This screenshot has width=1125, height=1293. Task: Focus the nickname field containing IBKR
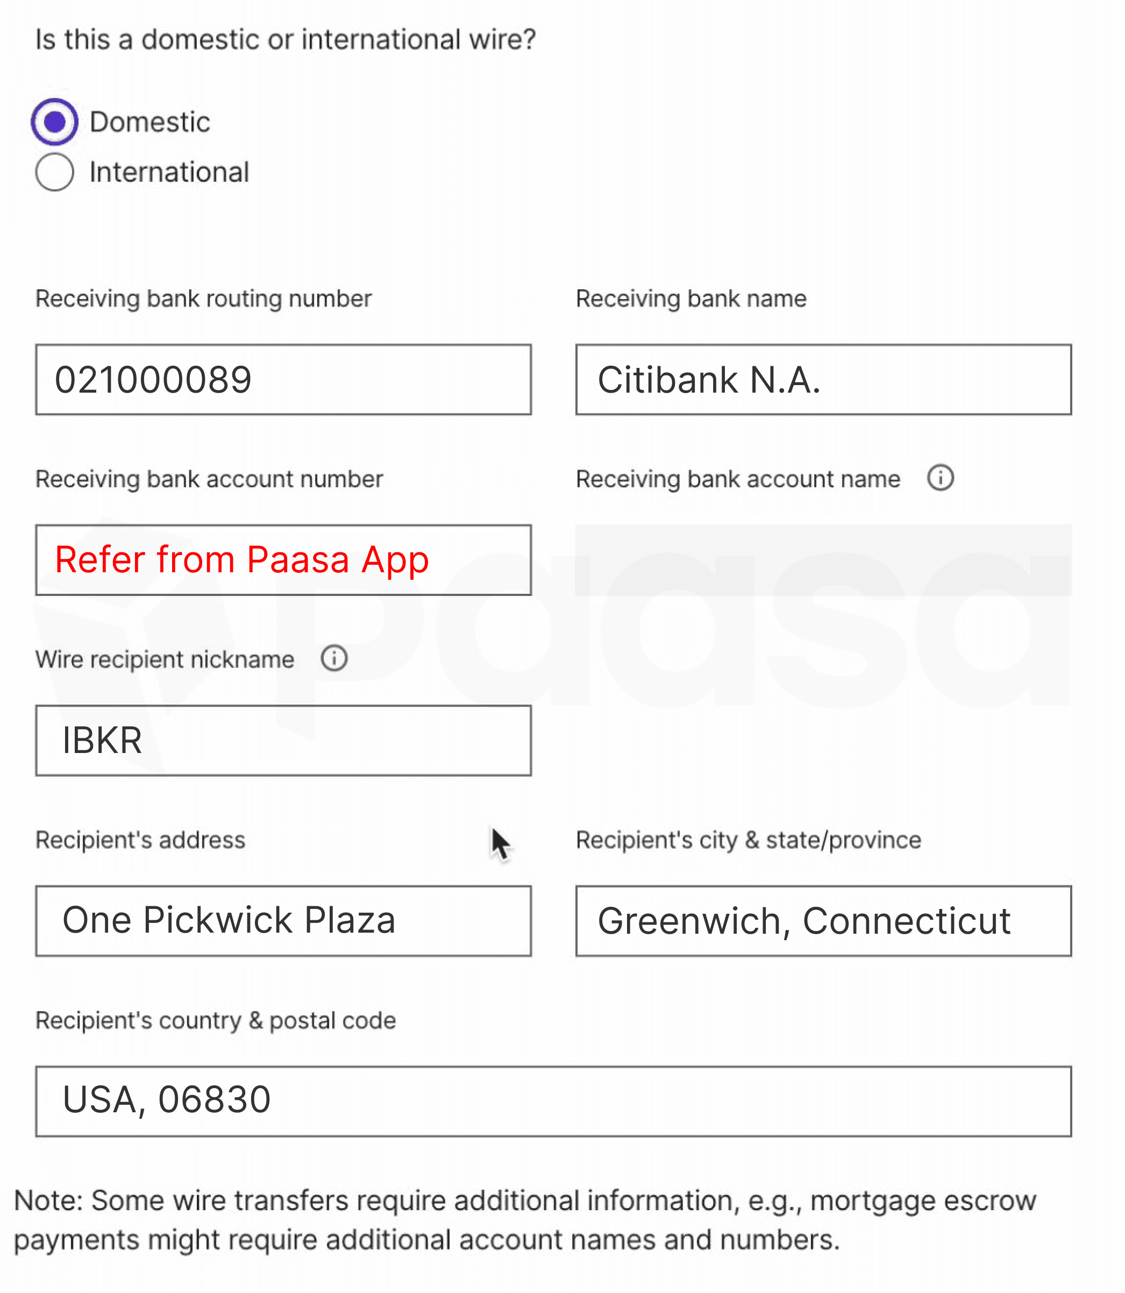(x=283, y=741)
